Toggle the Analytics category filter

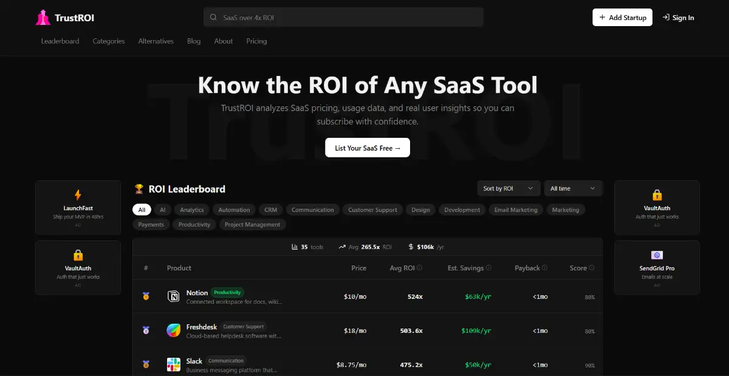point(192,210)
